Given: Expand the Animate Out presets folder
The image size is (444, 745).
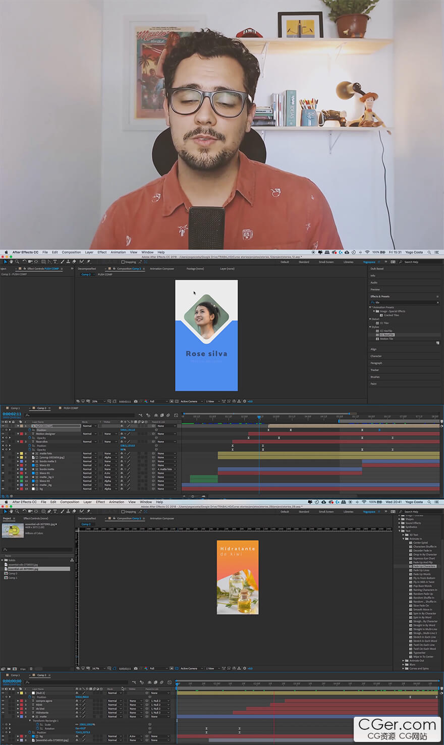Looking at the screenshot, I should 404,661.
